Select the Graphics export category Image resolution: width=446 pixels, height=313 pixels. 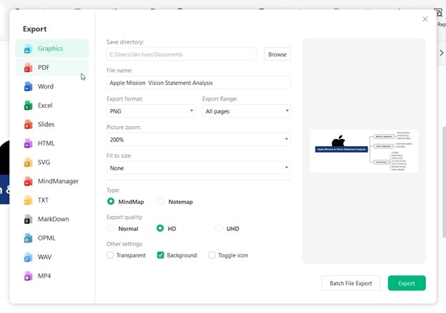[x=51, y=48]
